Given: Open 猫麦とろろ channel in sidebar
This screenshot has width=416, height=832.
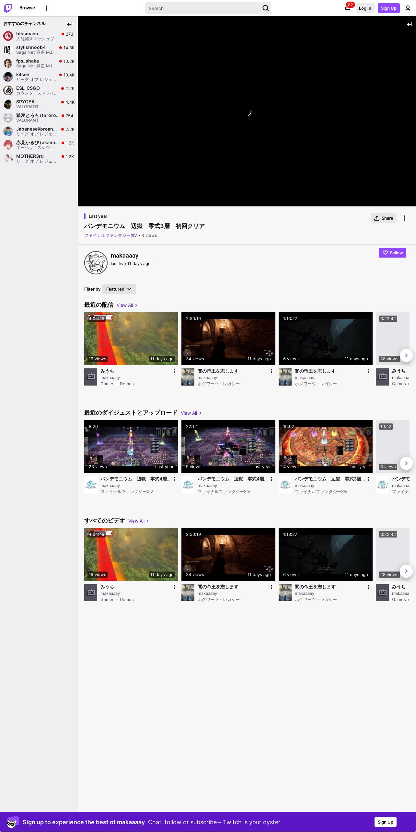Looking at the screenshot, I should pos(39,118).
